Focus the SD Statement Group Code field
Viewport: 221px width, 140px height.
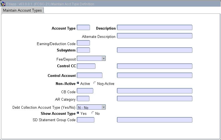coord(85,120)
